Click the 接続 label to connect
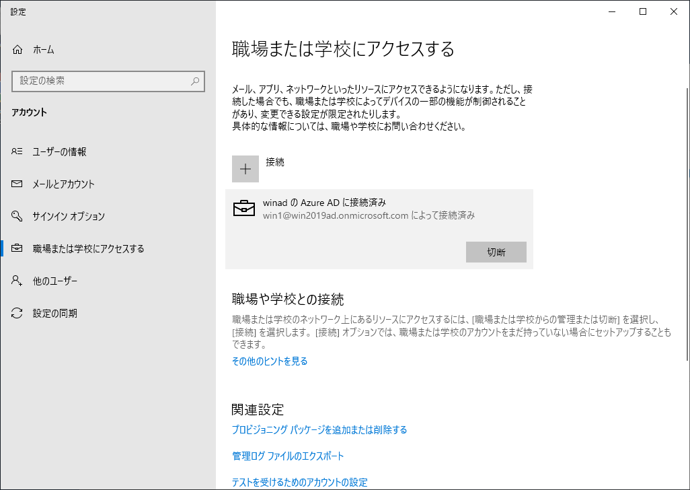 pos(275,162)
